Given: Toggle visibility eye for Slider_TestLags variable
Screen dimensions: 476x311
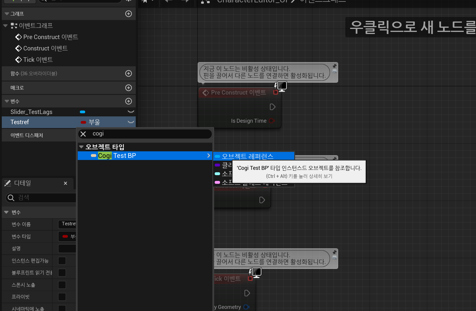Looking at the screenshot, I should [x=131, y=112].
